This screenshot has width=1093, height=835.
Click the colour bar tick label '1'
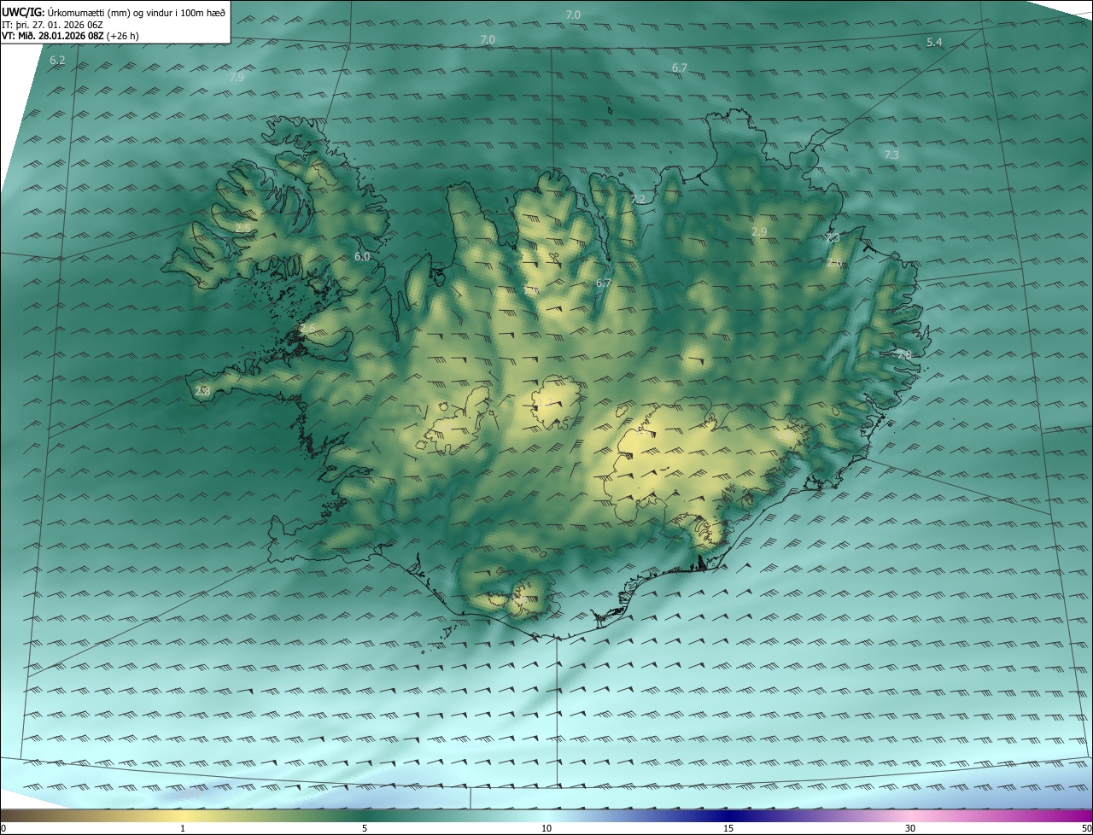pos(183,828)
